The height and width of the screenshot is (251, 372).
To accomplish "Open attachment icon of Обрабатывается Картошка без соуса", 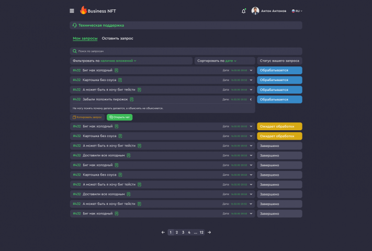I will click(120, 80).
